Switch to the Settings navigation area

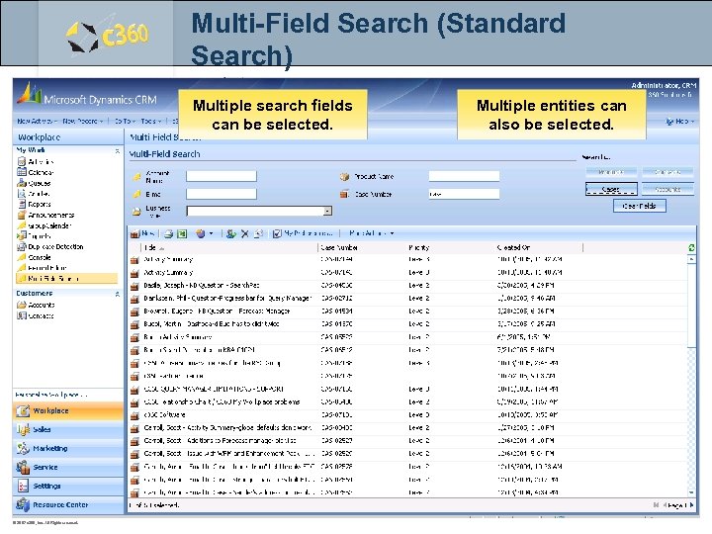coord(68,486)
